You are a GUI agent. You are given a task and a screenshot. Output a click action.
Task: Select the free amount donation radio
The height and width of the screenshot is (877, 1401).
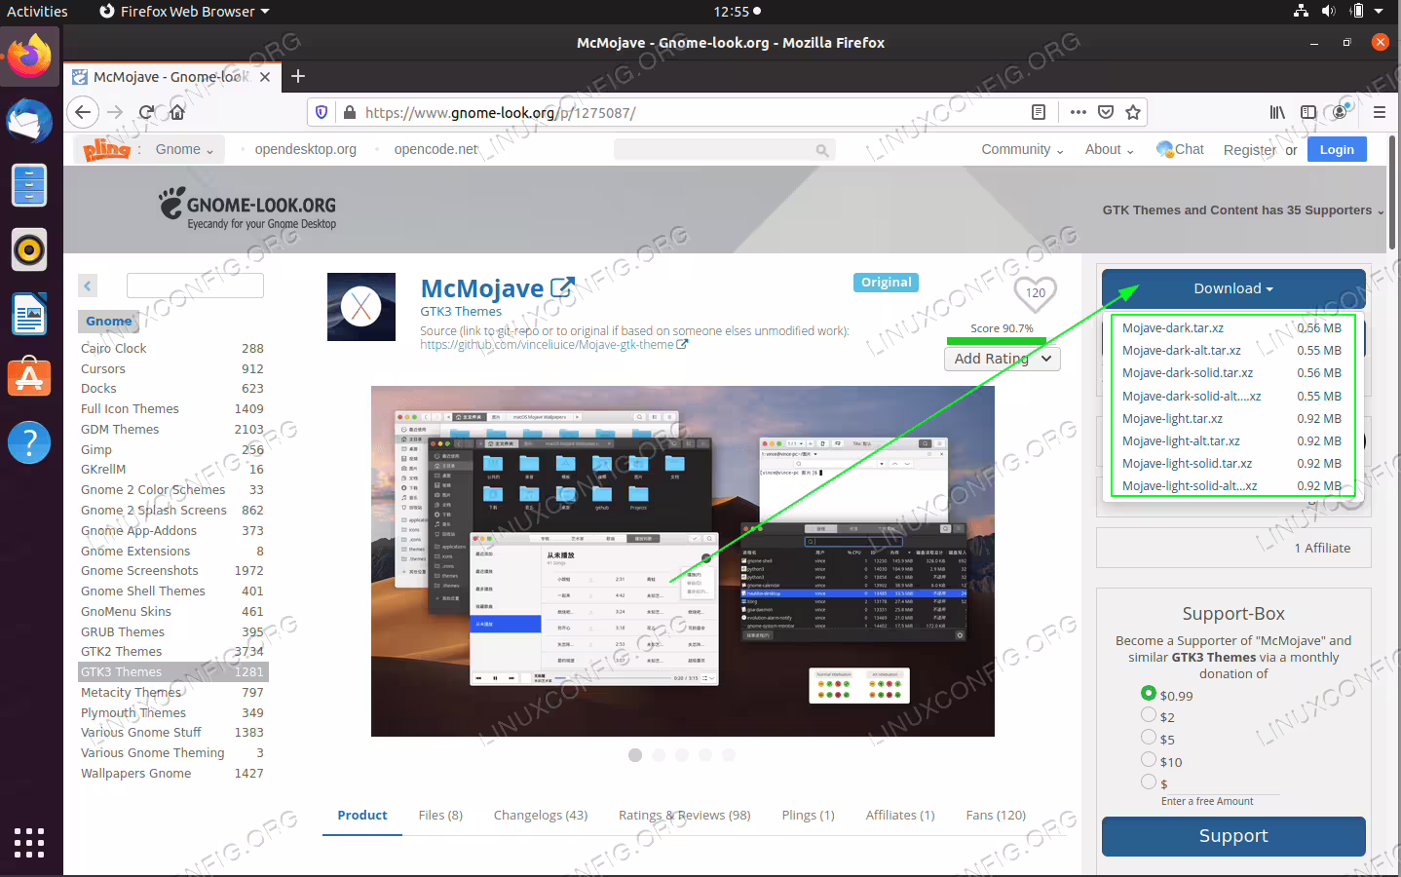pyautogui.click(x=1149, y=782)
